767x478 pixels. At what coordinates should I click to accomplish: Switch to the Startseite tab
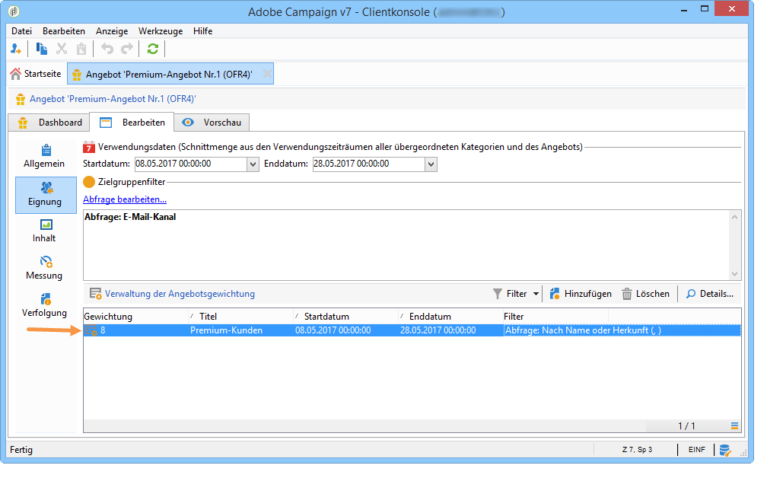(37, 74)
